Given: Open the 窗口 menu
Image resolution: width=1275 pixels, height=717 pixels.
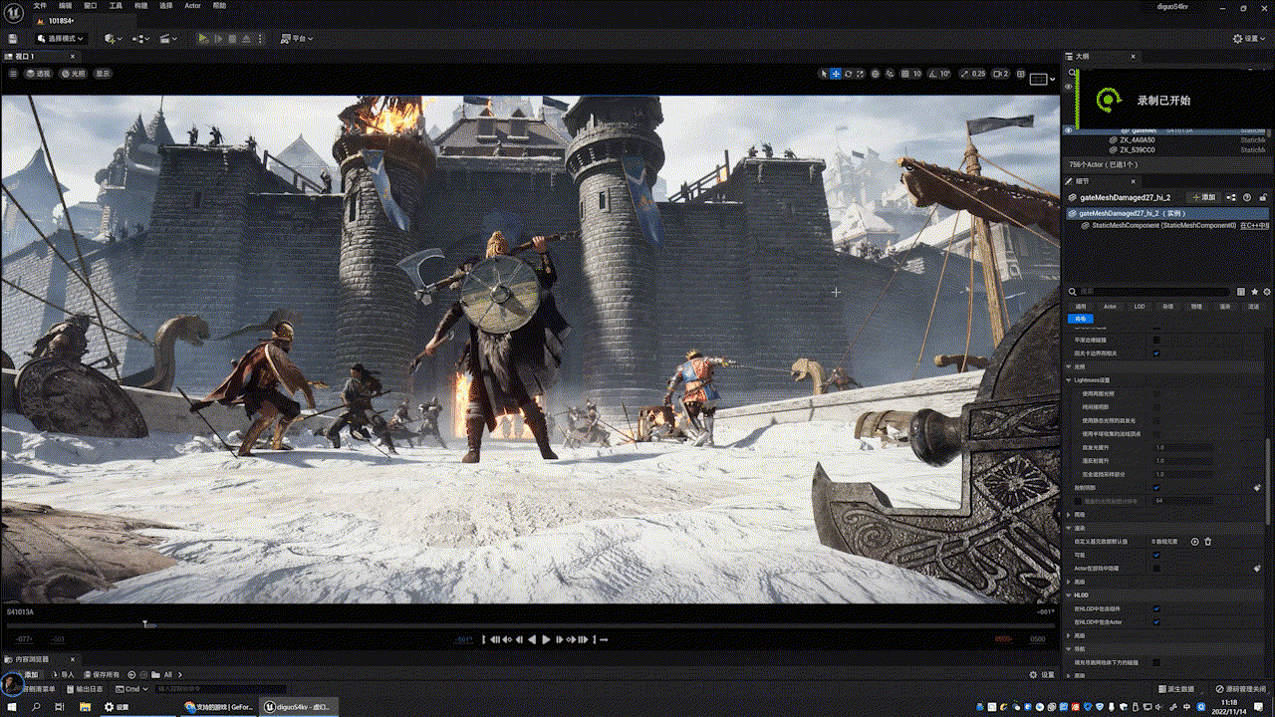Looking at the screenshot, I should point(92,5).
